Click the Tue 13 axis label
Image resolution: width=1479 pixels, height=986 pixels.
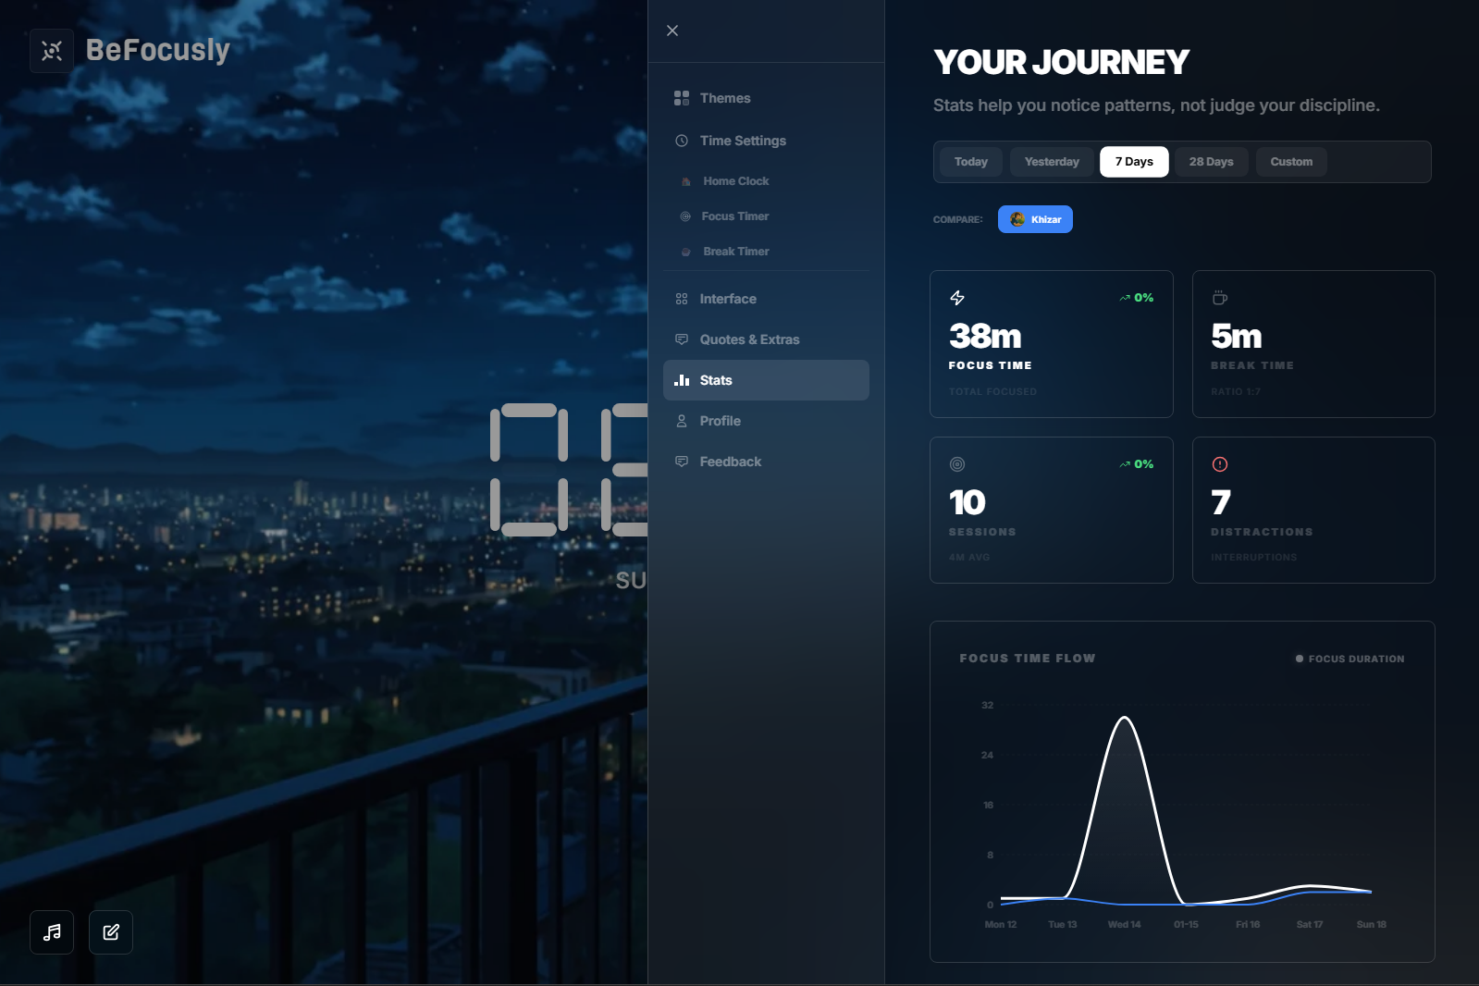pos(1063,924)
